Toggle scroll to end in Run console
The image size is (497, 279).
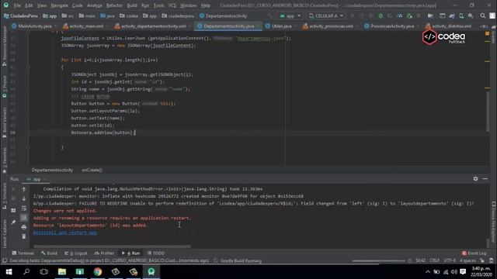point(24,218)
